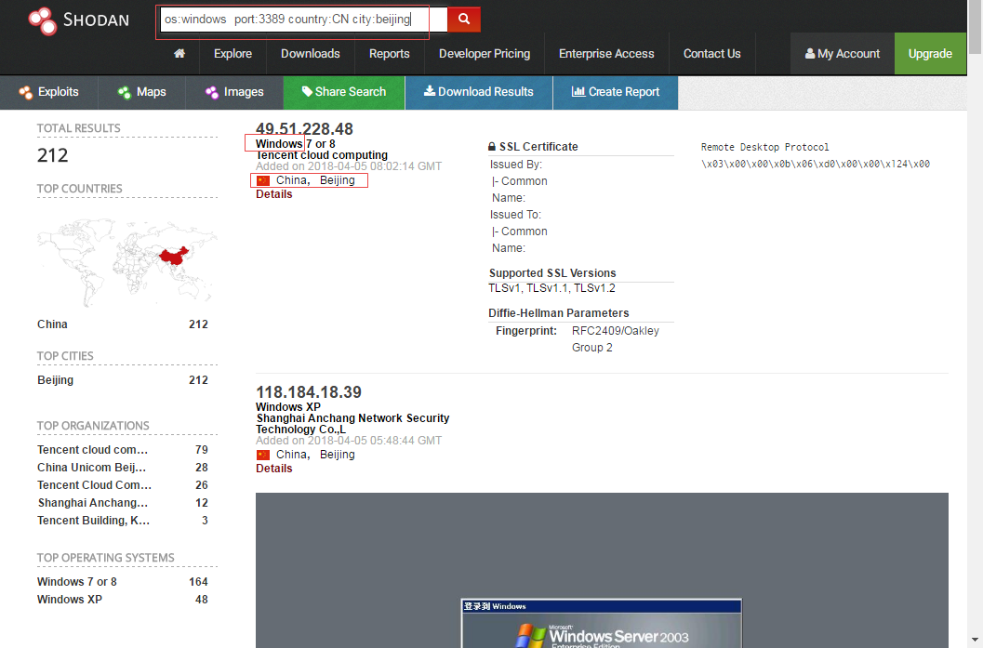The height and width of the screenshot is (648, 983).
Task: Switch to the Maps tab
Action: [x=141, y=92]
